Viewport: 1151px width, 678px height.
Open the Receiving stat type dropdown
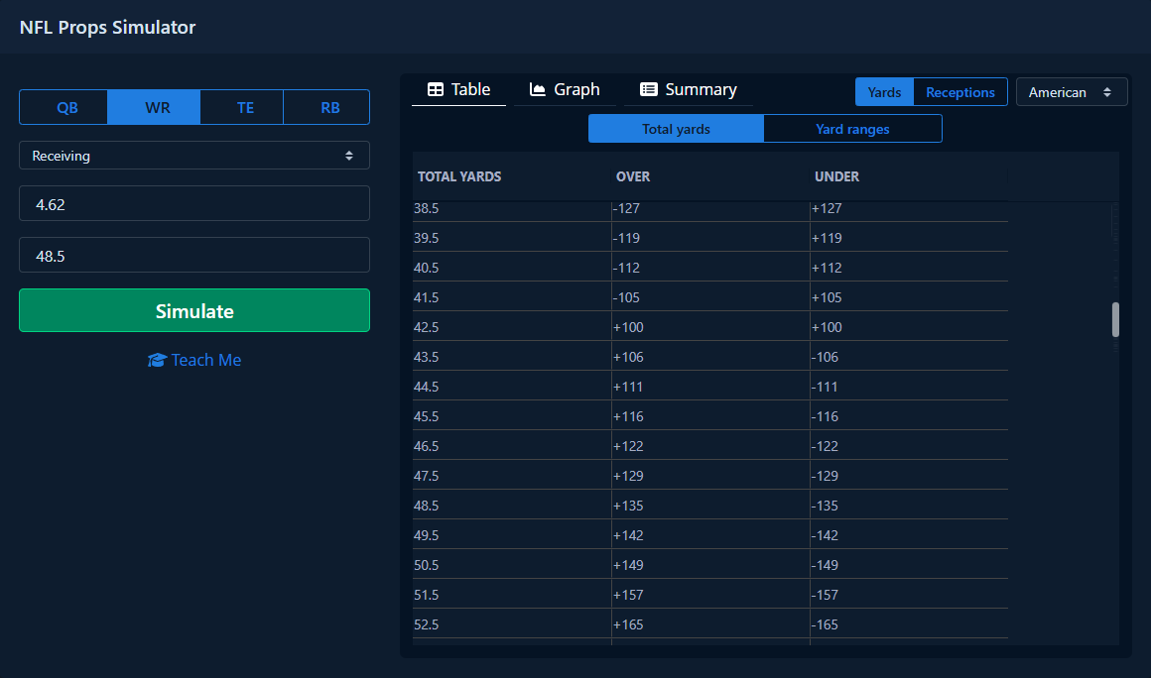tap(194, 156)
